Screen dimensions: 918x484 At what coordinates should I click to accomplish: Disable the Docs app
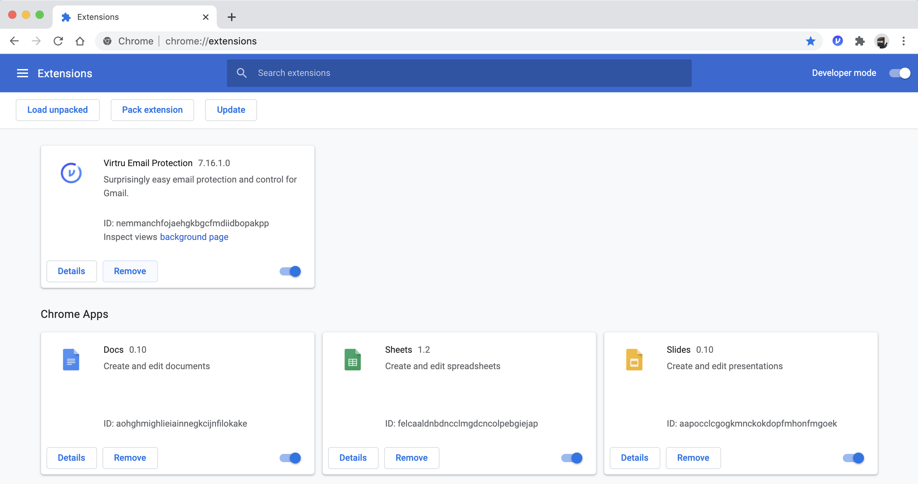tap(290, 458)
